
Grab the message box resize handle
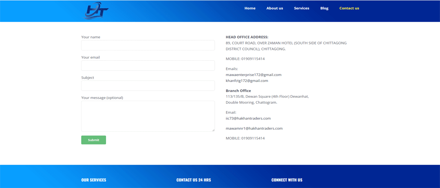pos(213,130)
